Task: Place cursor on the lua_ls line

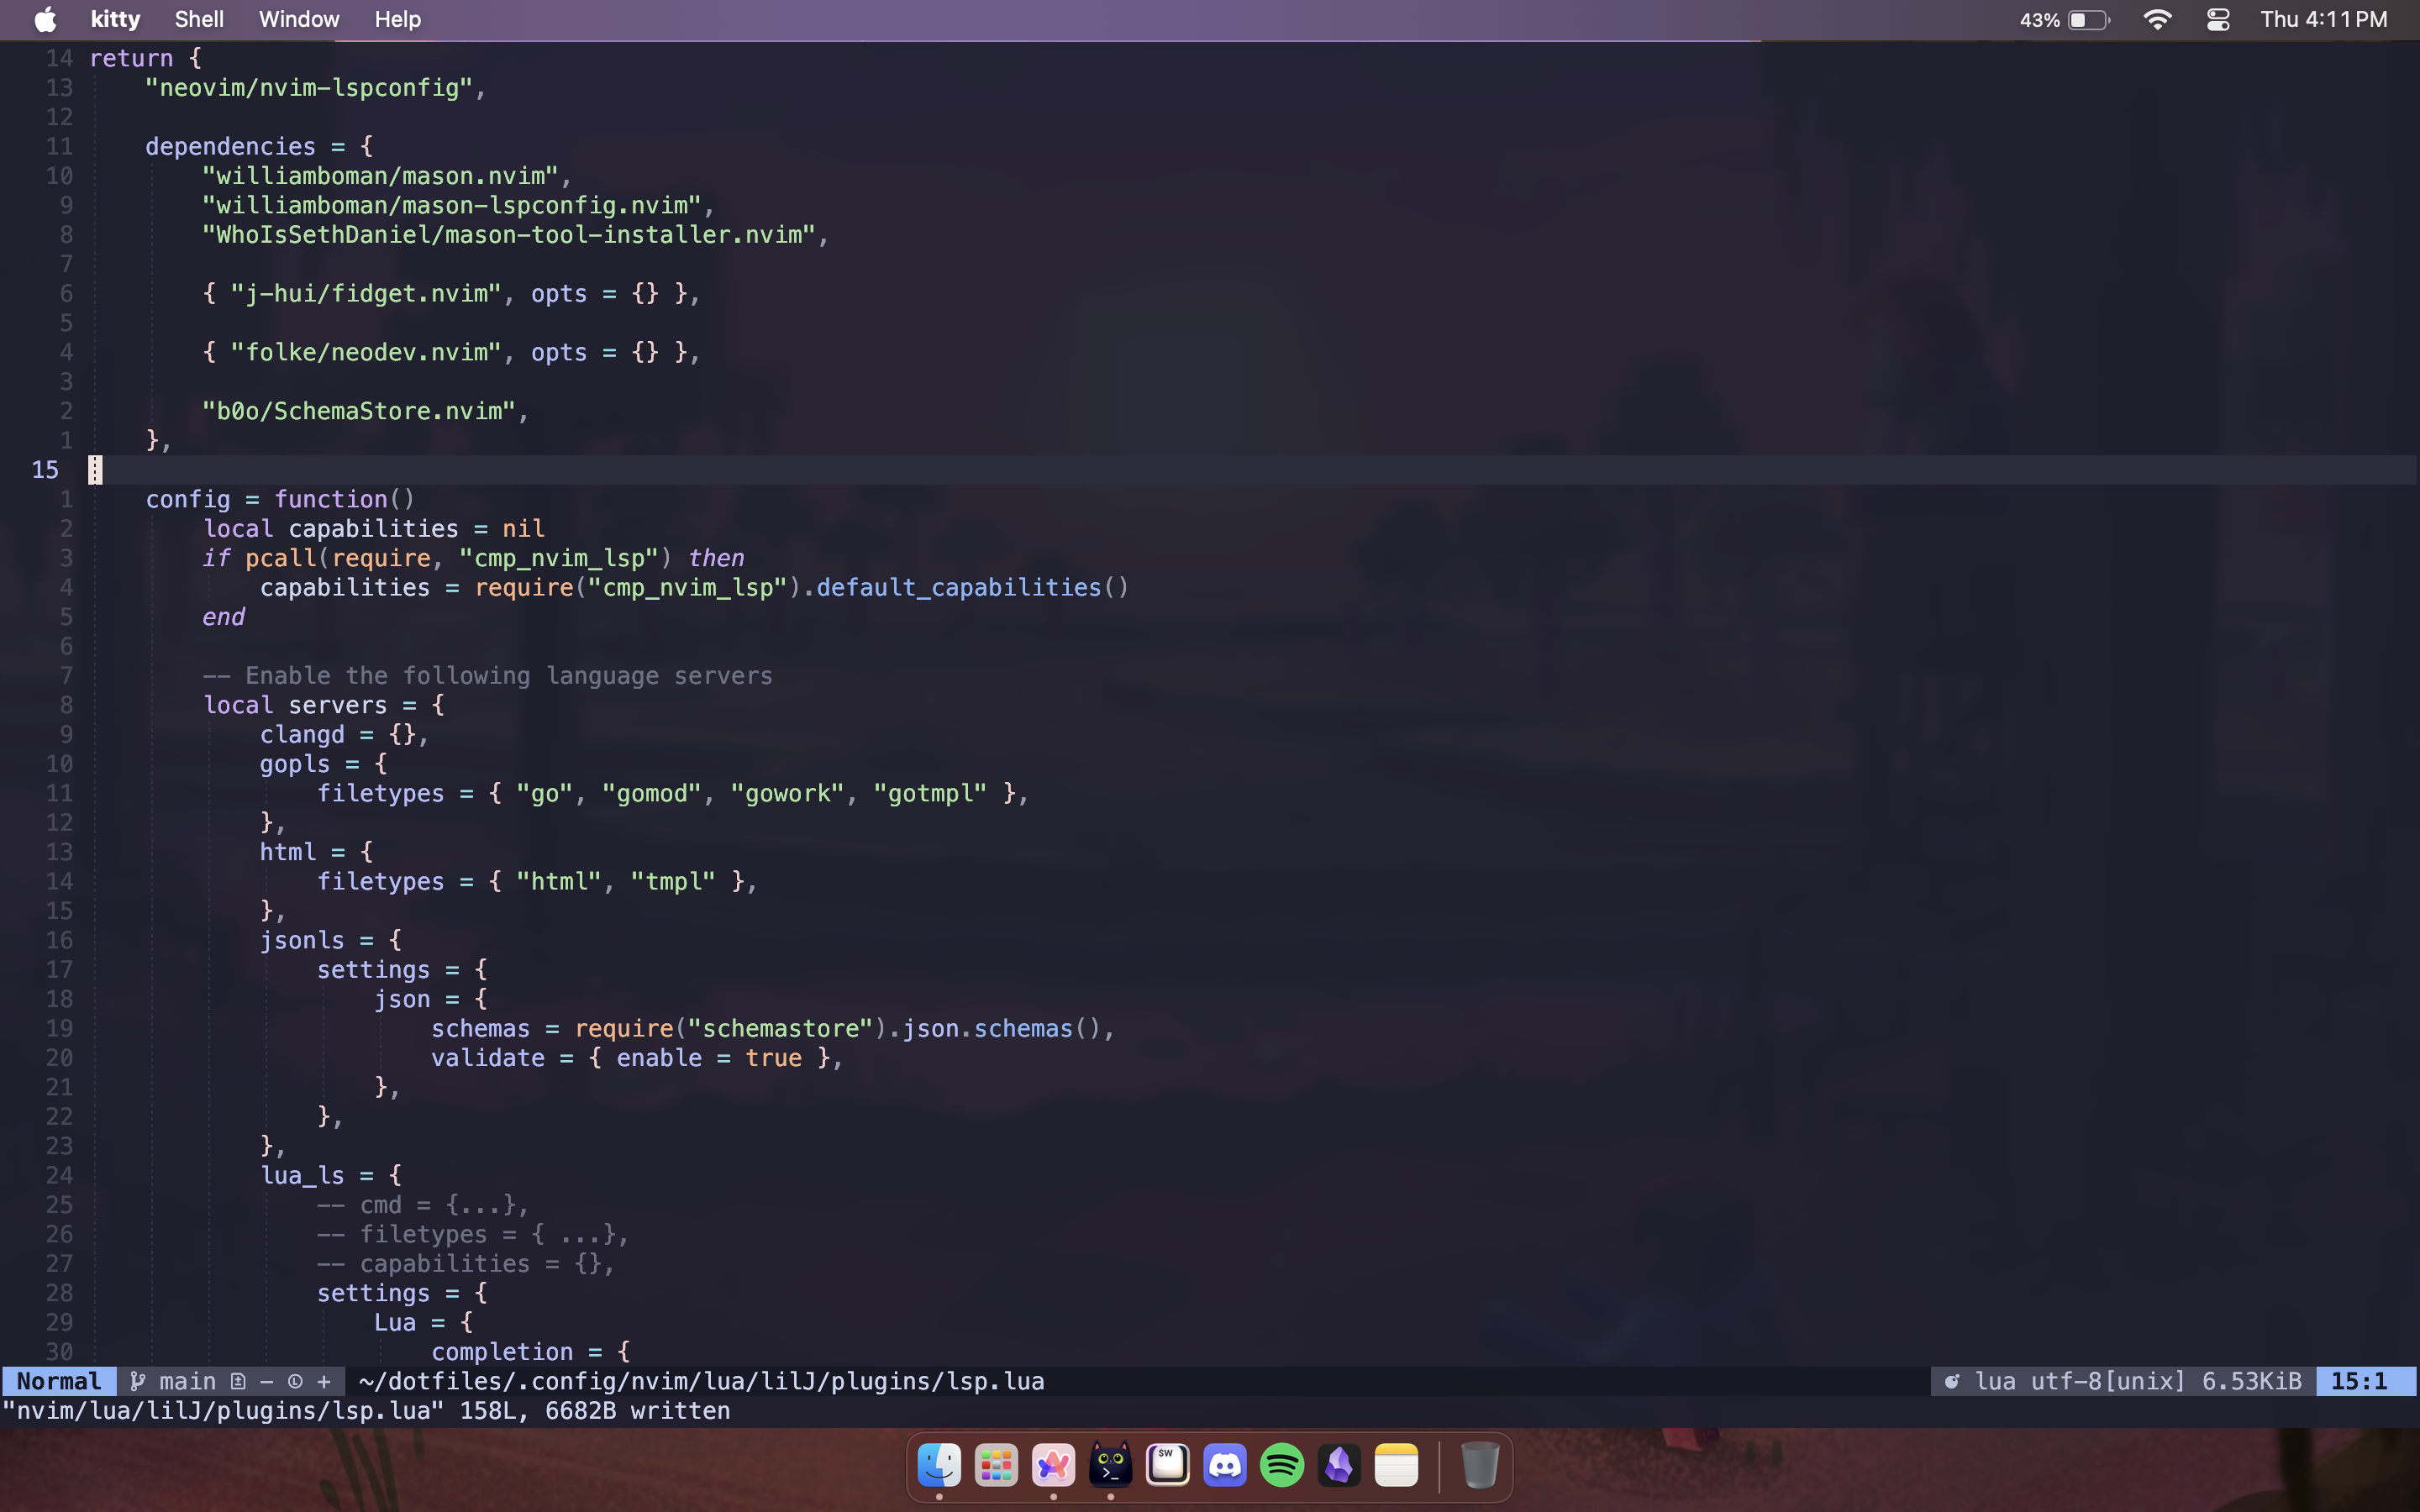Action: (x=302, y=1175)
